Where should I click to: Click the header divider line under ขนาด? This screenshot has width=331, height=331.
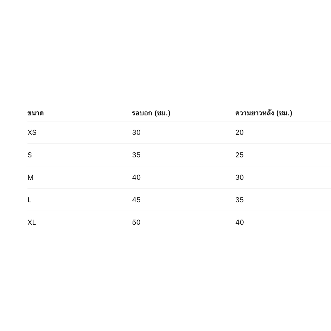(179, 121)
